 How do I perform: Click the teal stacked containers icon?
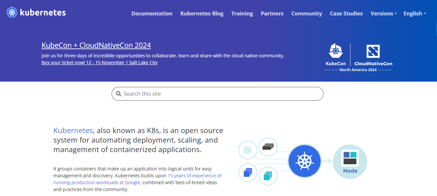[268, 175]
